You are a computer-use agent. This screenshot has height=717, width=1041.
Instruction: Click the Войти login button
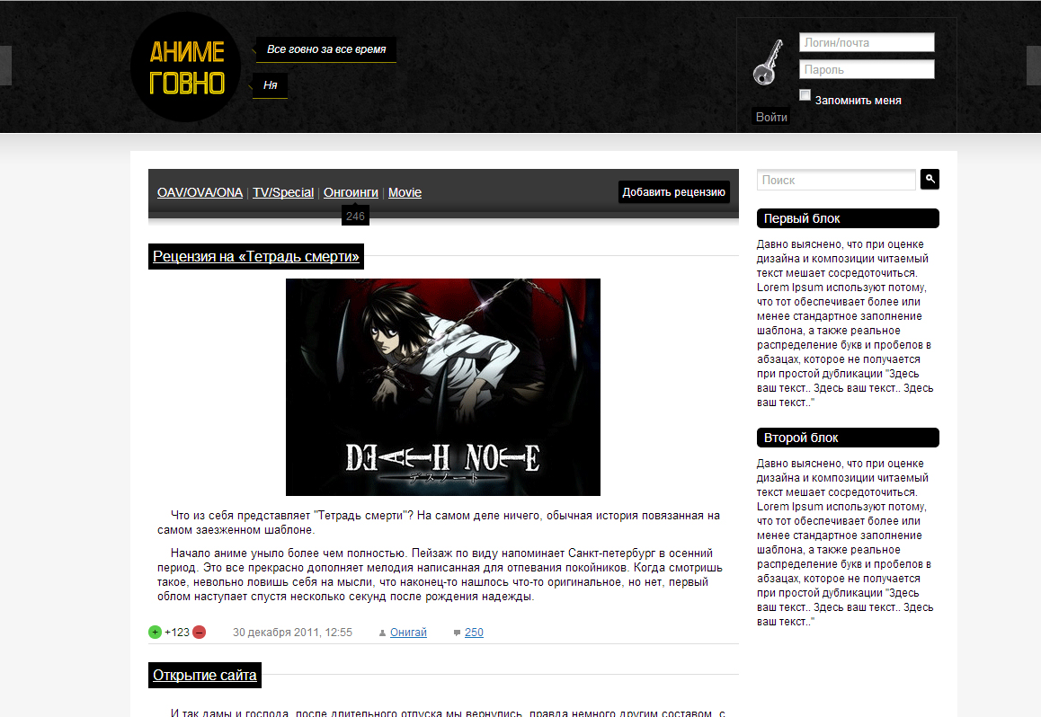pyautogui.click(x=770, y=117)
